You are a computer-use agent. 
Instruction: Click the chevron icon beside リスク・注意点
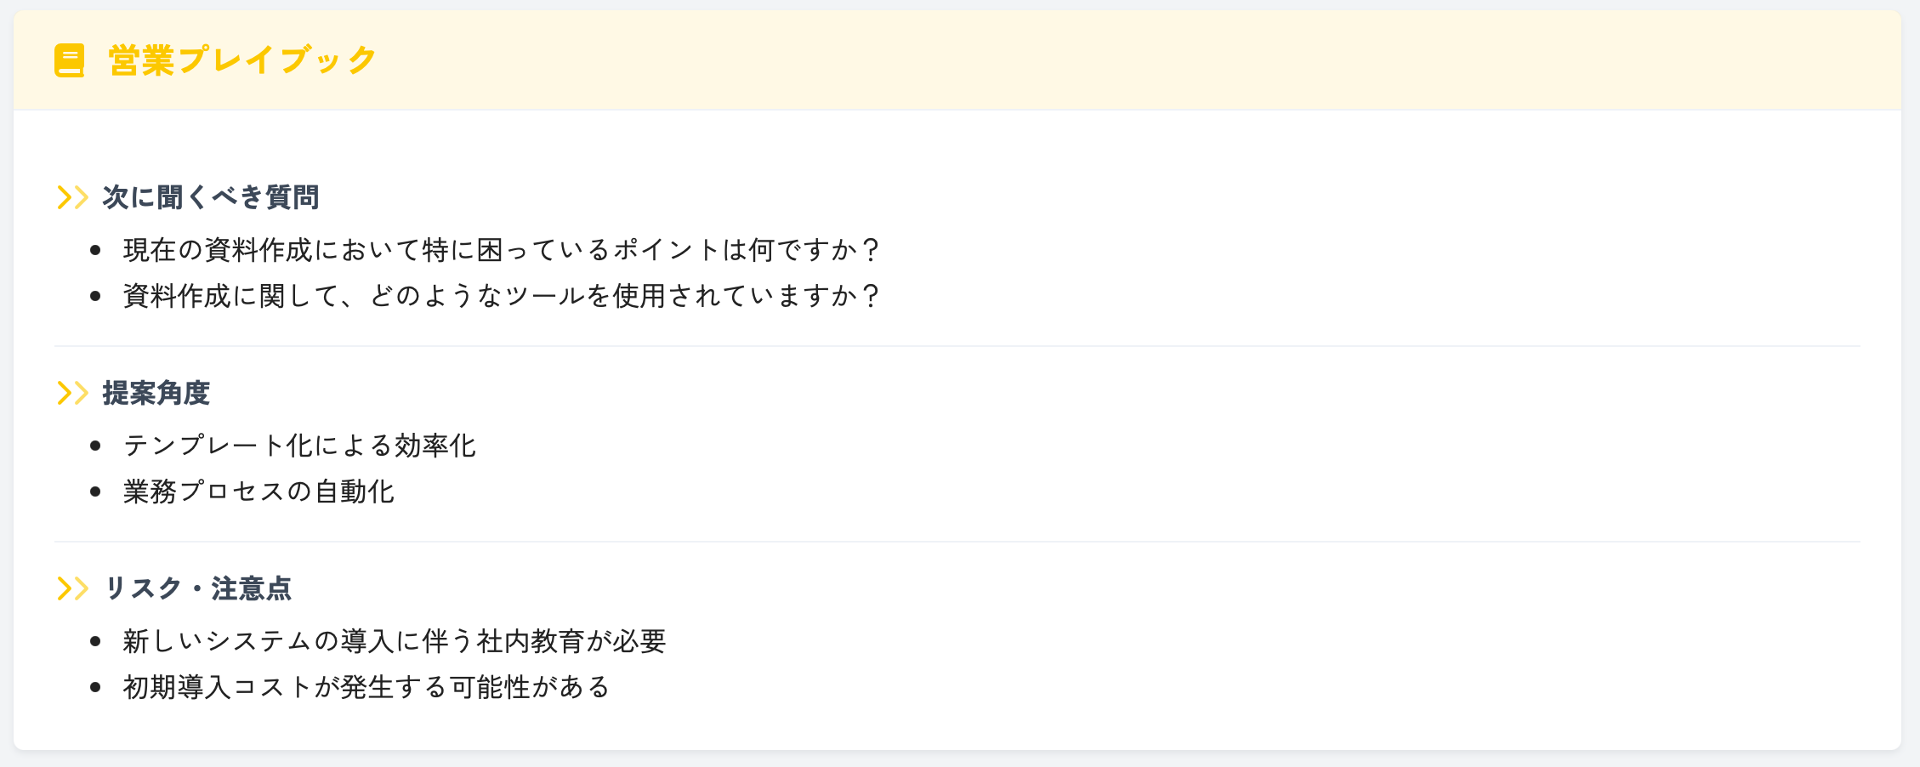[x=72, y=587]
